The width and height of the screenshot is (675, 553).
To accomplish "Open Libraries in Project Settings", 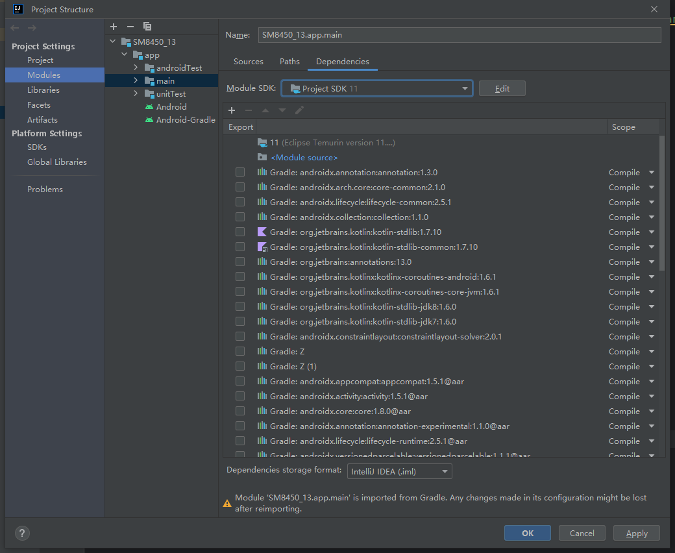I will [x=43, y=90].
